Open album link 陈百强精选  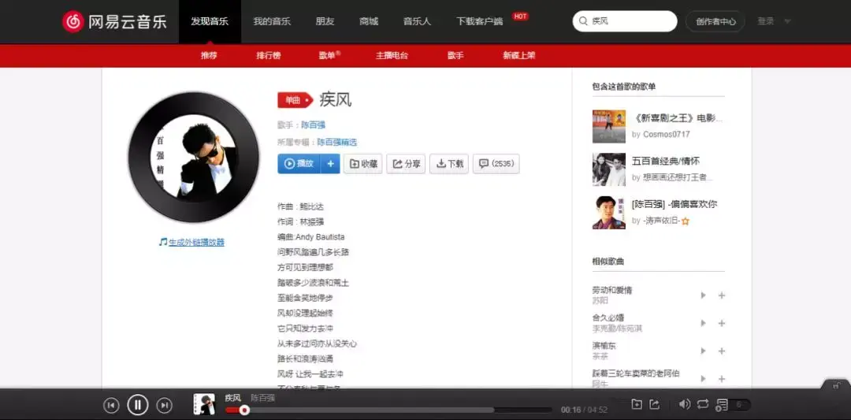point(337,142)
